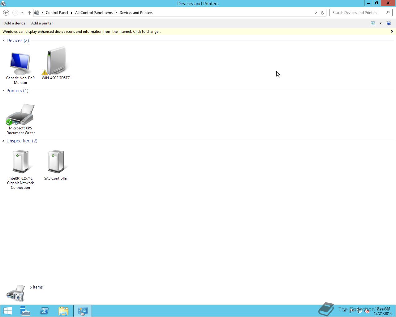Click Add a device
The height and width of the screenshot is (317, 396).
(15, 23)
